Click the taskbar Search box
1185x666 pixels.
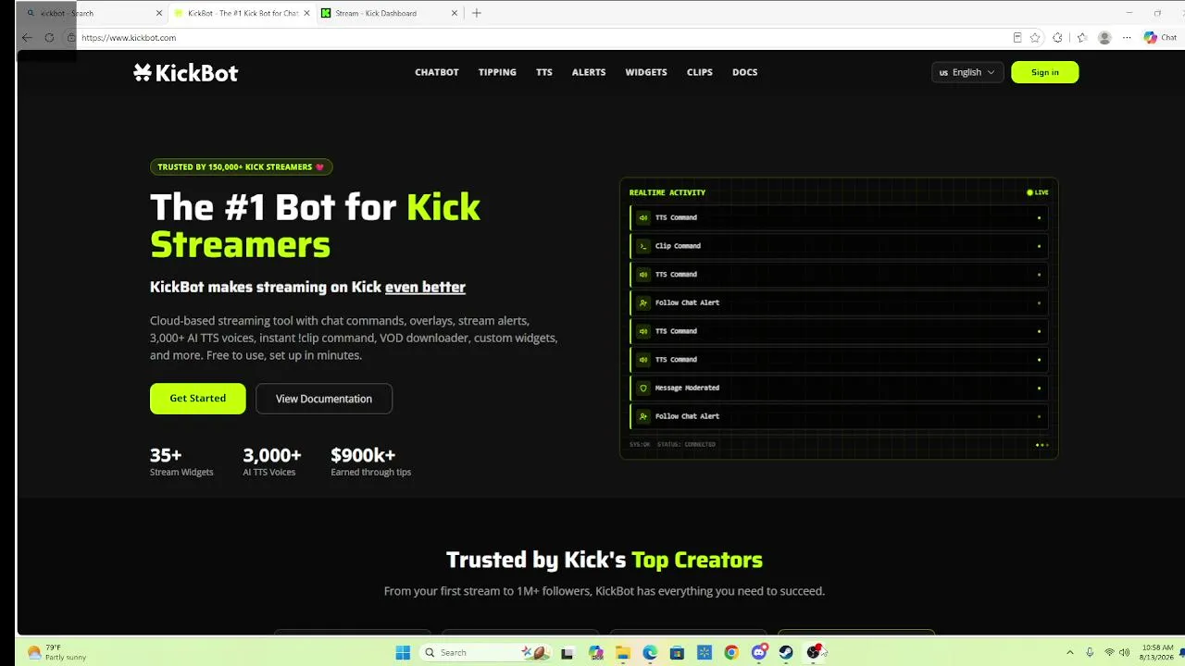(486, 652)
